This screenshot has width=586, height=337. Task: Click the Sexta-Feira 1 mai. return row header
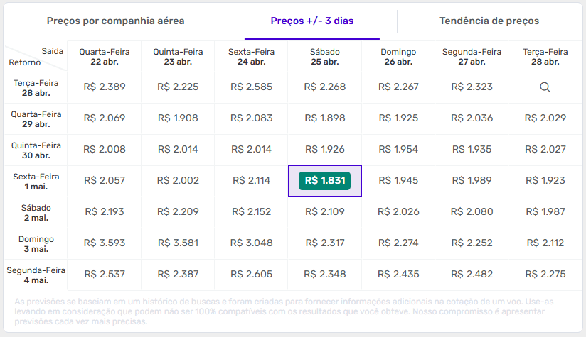tap(36, 181)
